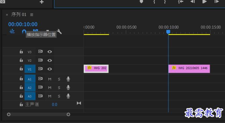Viewport: 225px width, 123px height.
Task: Open the 序列 01 panel menu
Action: [32, 15]
